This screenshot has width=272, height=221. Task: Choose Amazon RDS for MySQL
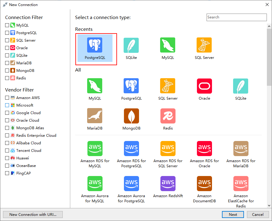coord(95,155)
